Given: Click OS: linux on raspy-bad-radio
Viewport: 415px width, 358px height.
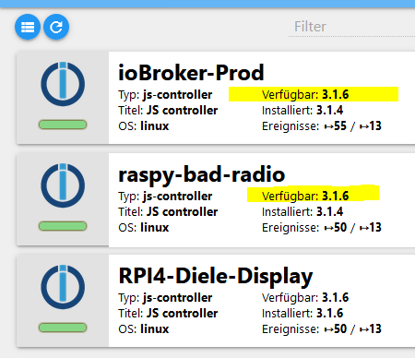Looking at the screenshot, I should pyautogui.click(x=144, y=227).
